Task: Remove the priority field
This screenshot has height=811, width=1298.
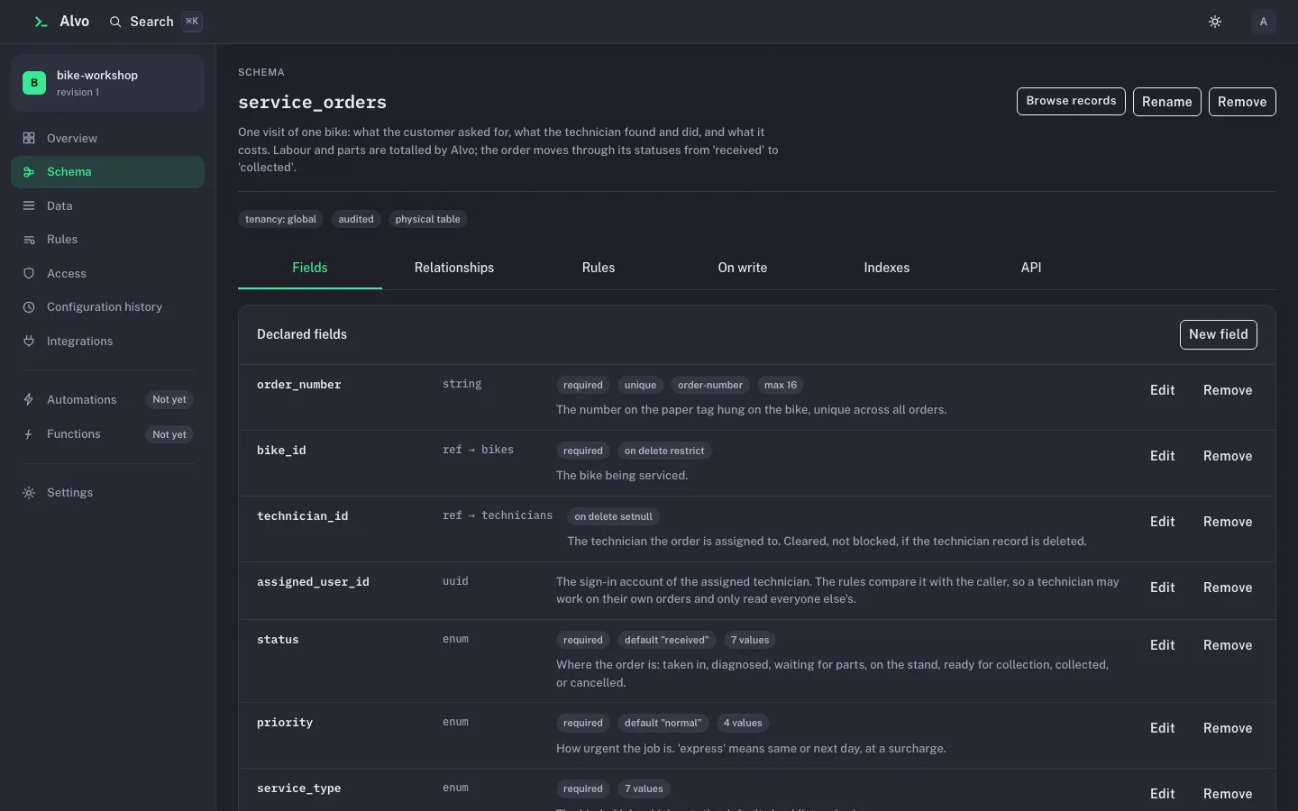Action: [1228, 728]
